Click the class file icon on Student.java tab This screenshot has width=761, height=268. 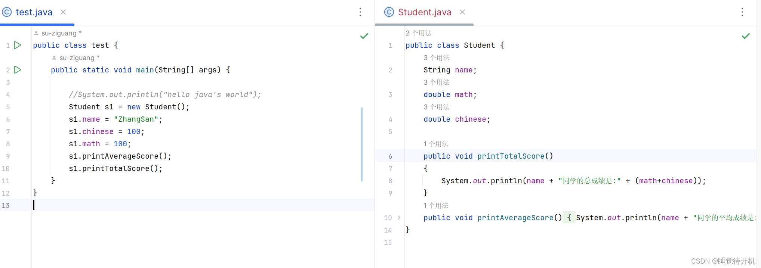[x=389, y=12]
